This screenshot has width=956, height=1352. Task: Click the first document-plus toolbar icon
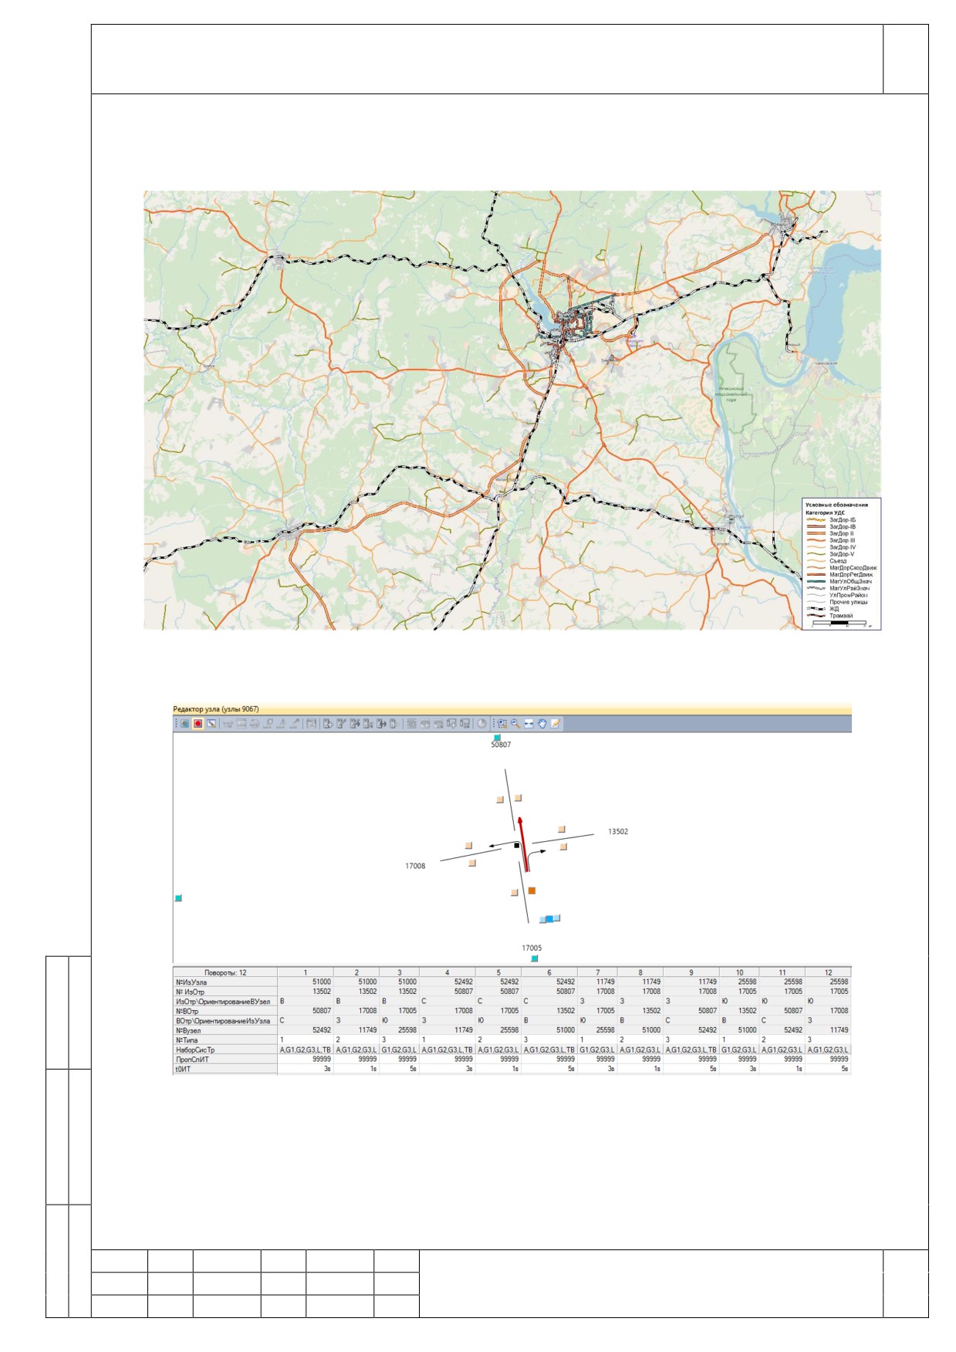(328, 723)
